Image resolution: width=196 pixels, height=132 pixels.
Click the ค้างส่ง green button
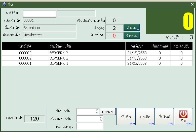131,27
